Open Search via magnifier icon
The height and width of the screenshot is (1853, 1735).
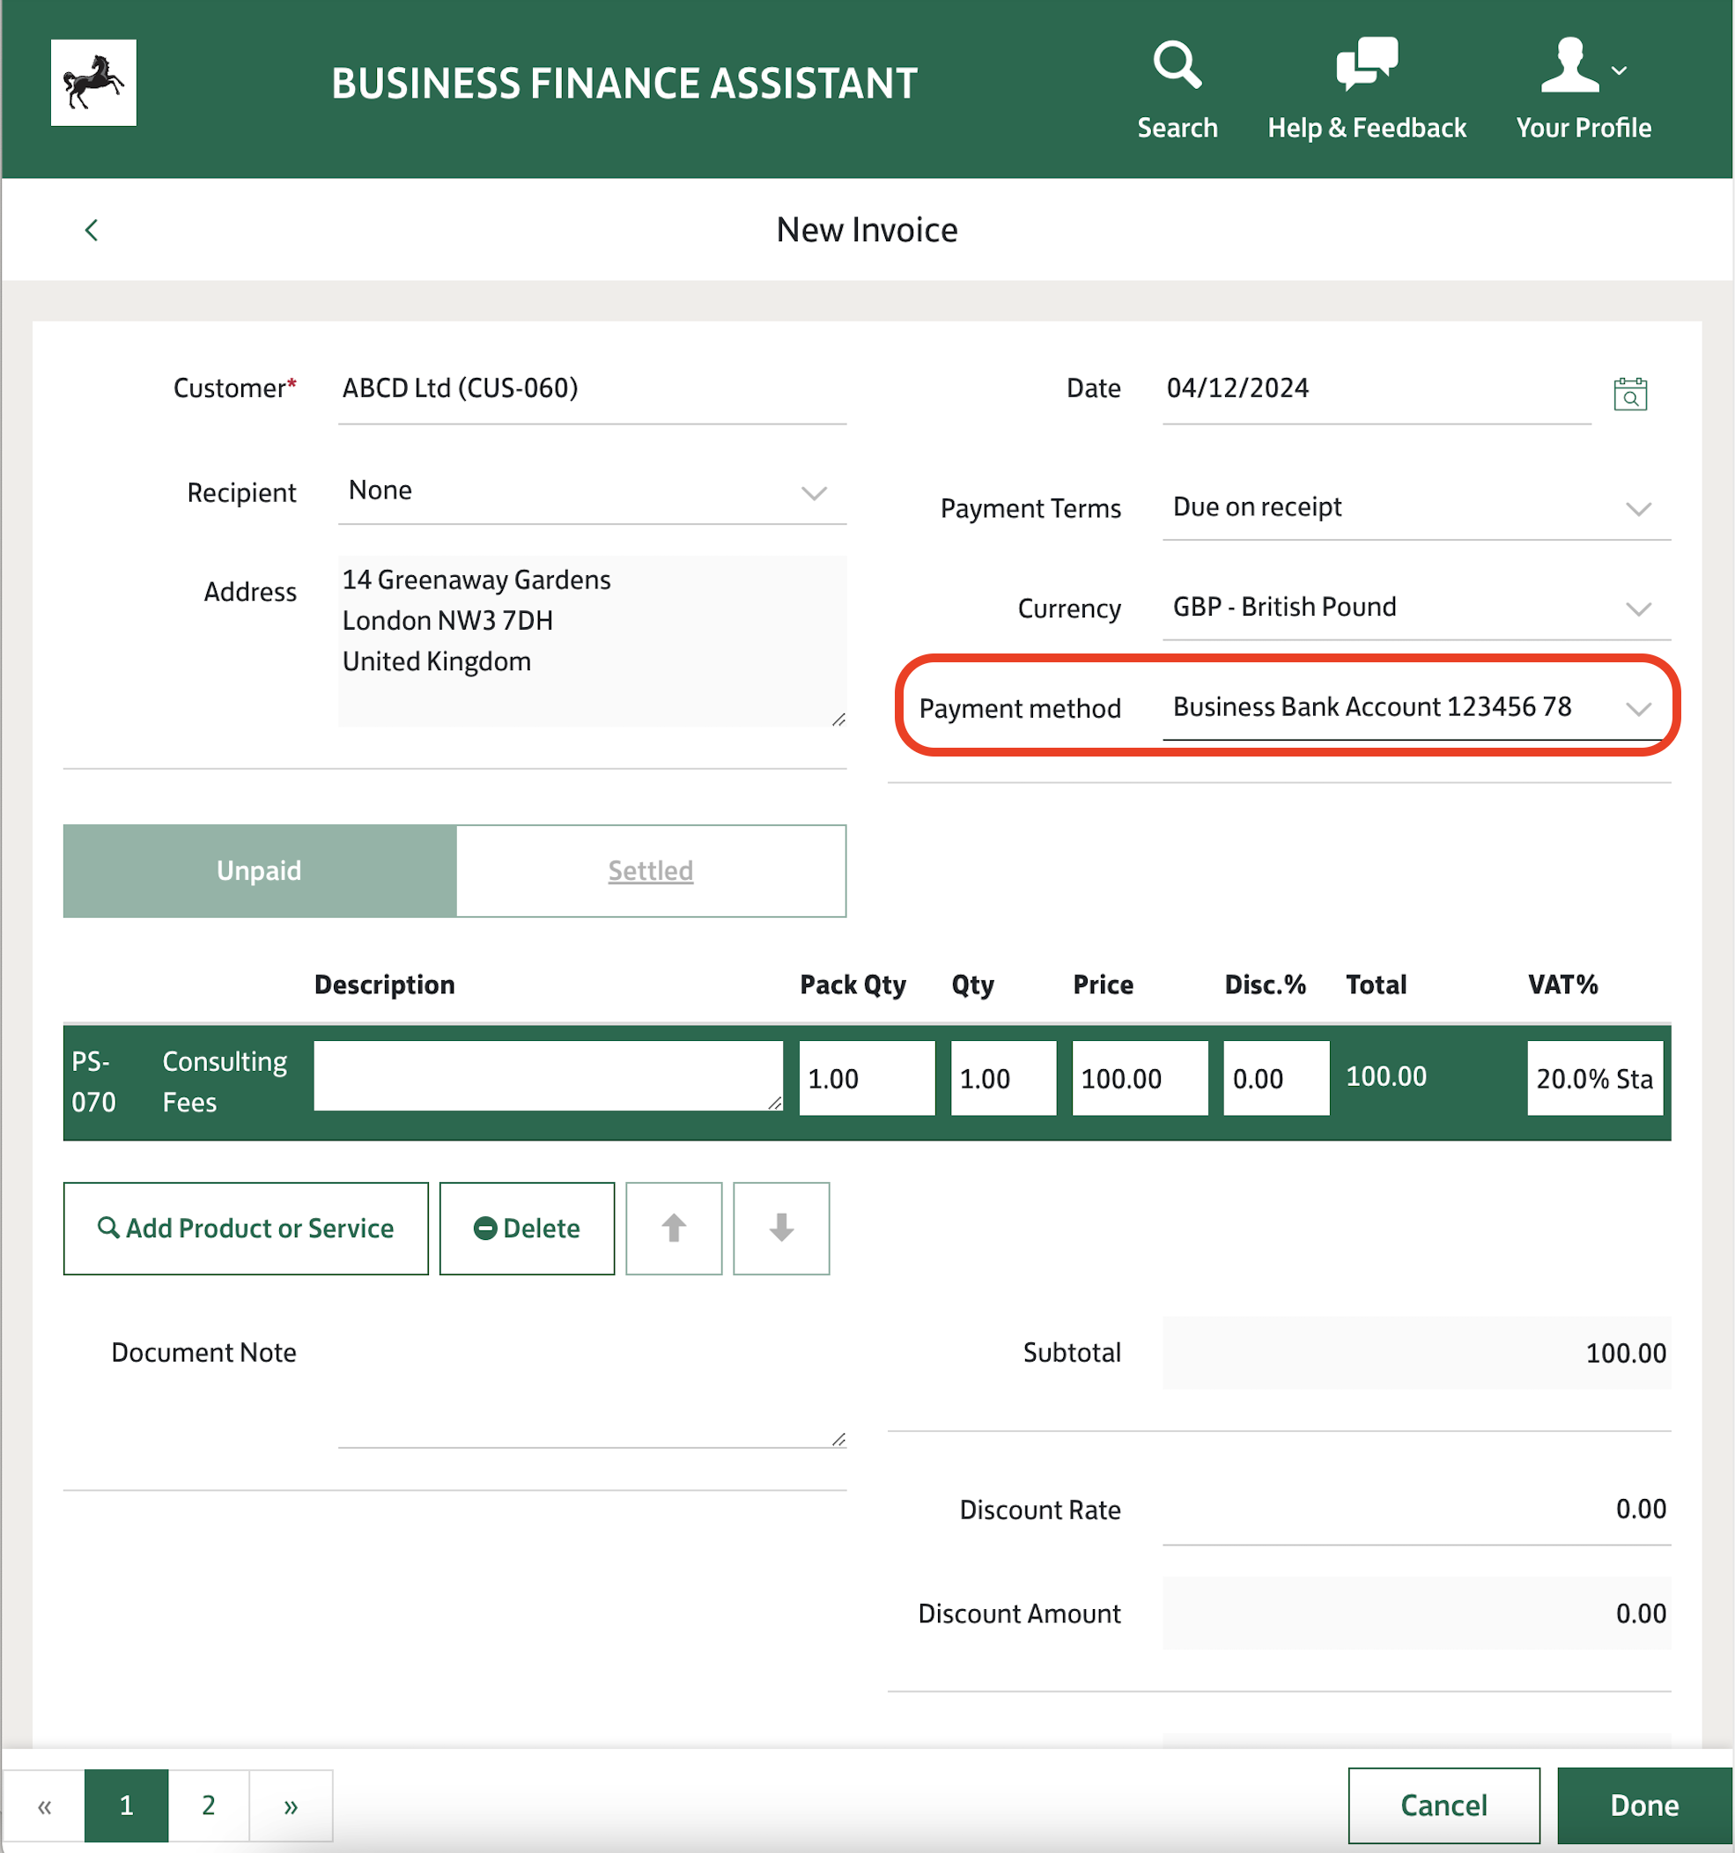1177,65
